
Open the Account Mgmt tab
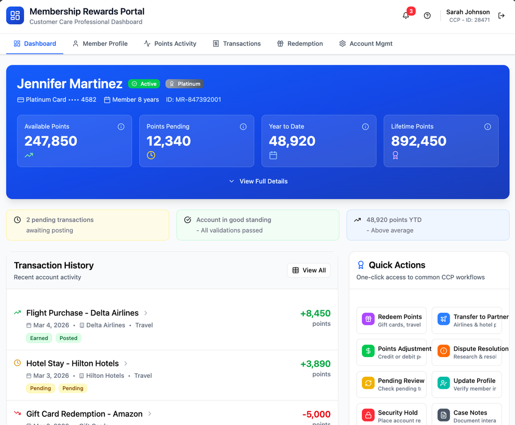pyautogui.click(x=366, y=44)
